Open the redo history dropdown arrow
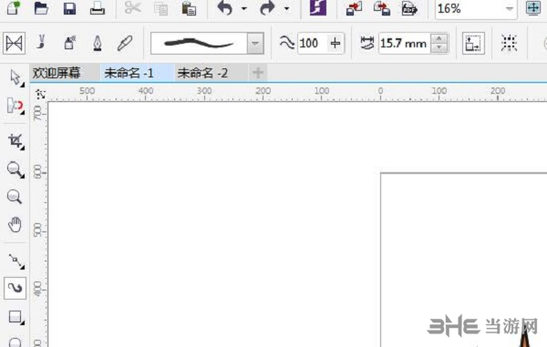The height and width of the screenshot is (347, 547). point(286,8)
